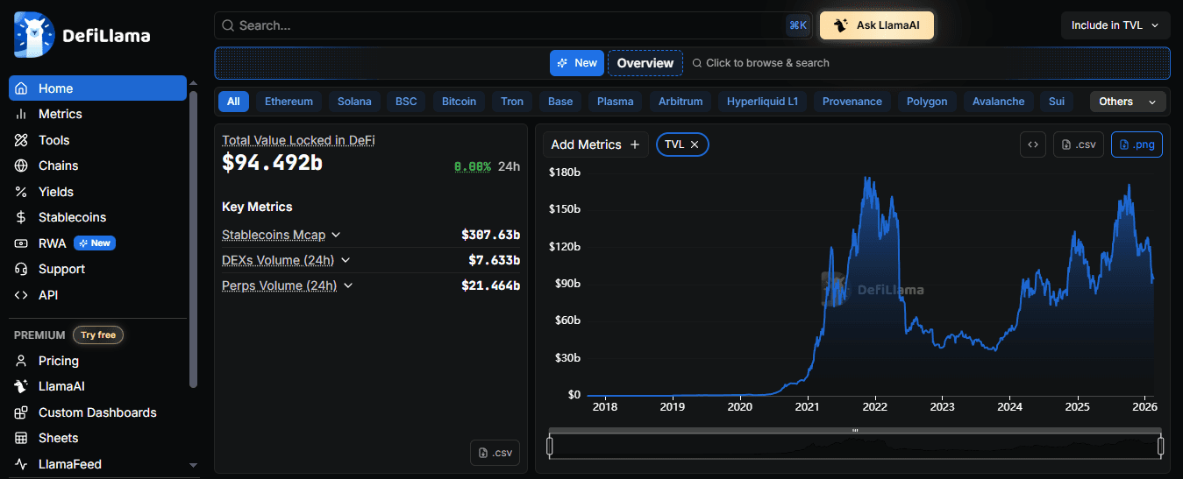Viewport: 1183px width, 479px height.
Task: Select the Plasma chain tab
Action: 615,102
